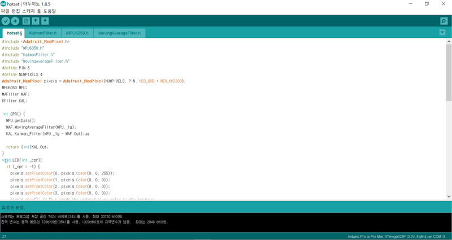
Task: Open a sketch with the up-arrow icon
Action: coord(36,21)
